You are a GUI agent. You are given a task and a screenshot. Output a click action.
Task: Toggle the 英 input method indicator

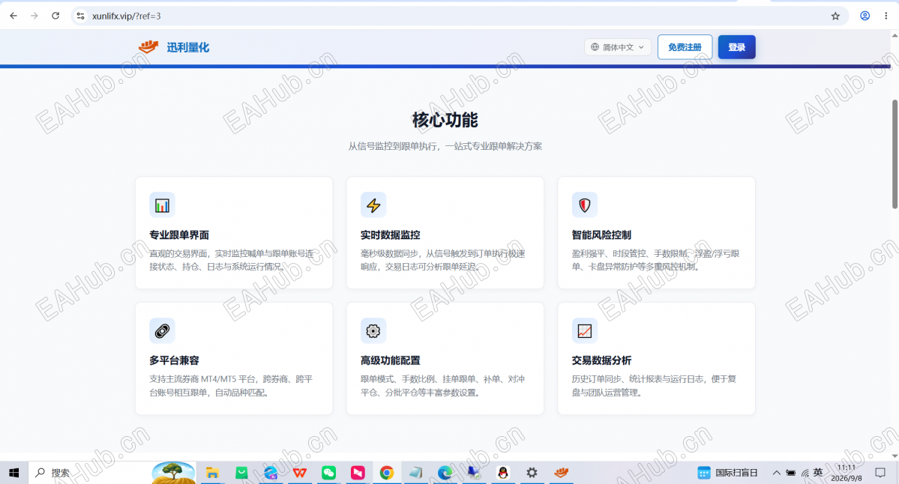817,473
